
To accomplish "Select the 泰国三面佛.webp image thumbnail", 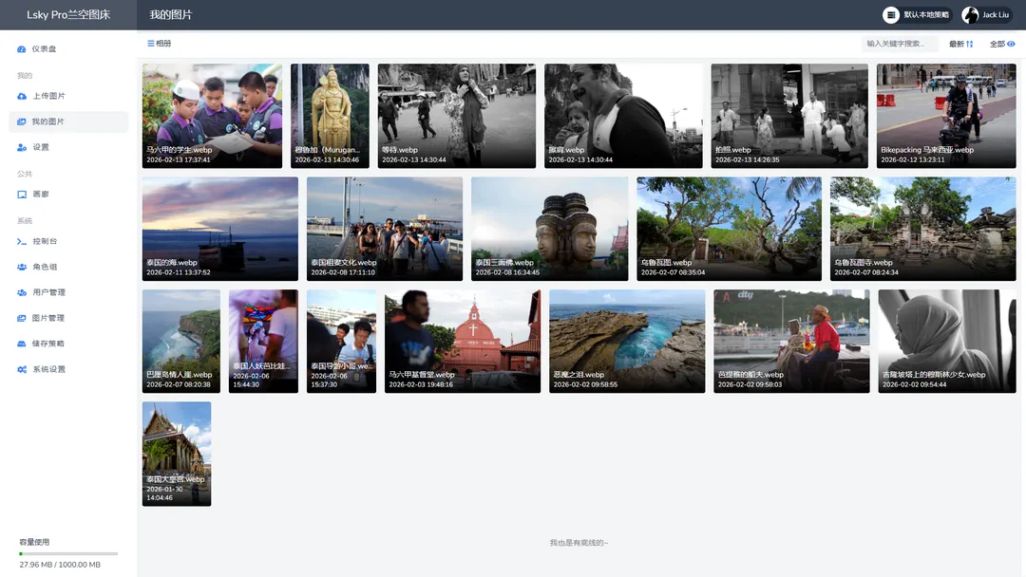I will tap(549, 229).
